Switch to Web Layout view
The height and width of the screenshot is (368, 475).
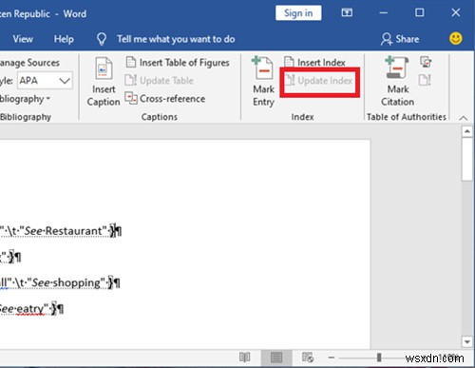coord(308,358)
